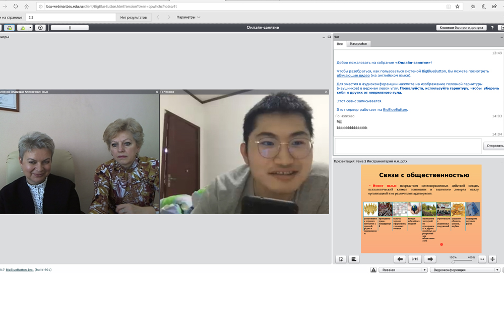The width and height of the screenshot is (504, 336).
Task: Open the polling icon in presentation
Action: [x=354, y=259]
